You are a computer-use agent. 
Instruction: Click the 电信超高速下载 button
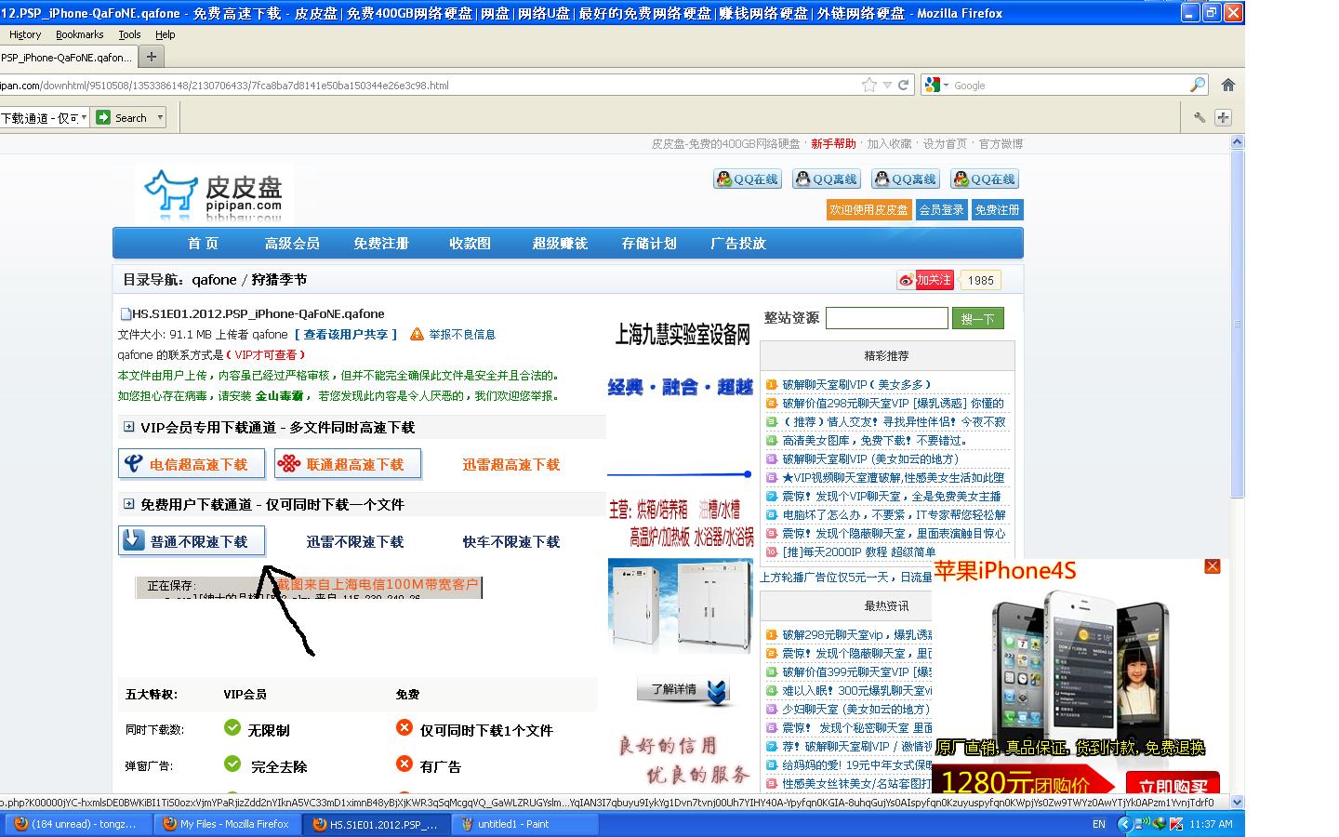click(x=192, y=464)
